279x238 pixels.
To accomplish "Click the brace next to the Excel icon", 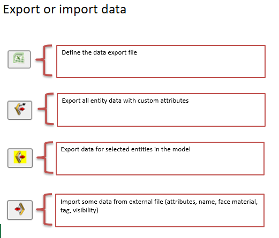I will 44,60.
